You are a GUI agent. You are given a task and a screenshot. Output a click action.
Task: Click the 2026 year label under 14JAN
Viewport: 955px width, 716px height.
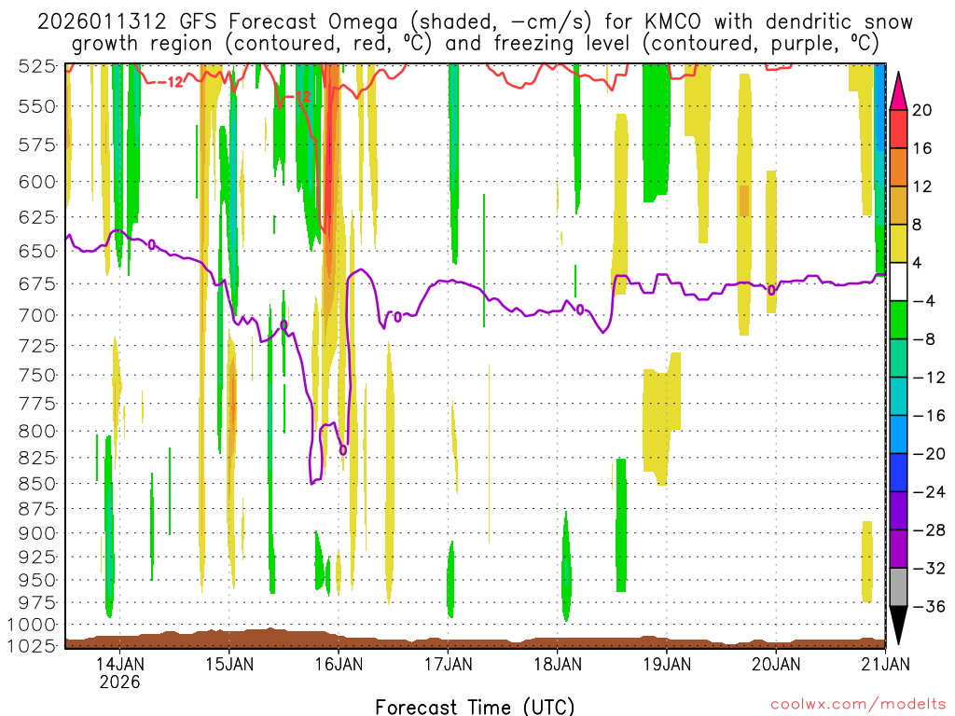[119, 682]
